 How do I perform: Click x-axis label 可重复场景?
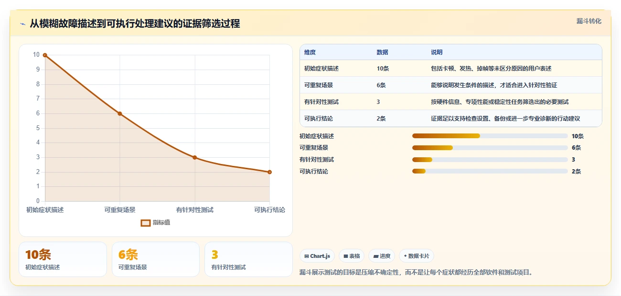point(120,210)
